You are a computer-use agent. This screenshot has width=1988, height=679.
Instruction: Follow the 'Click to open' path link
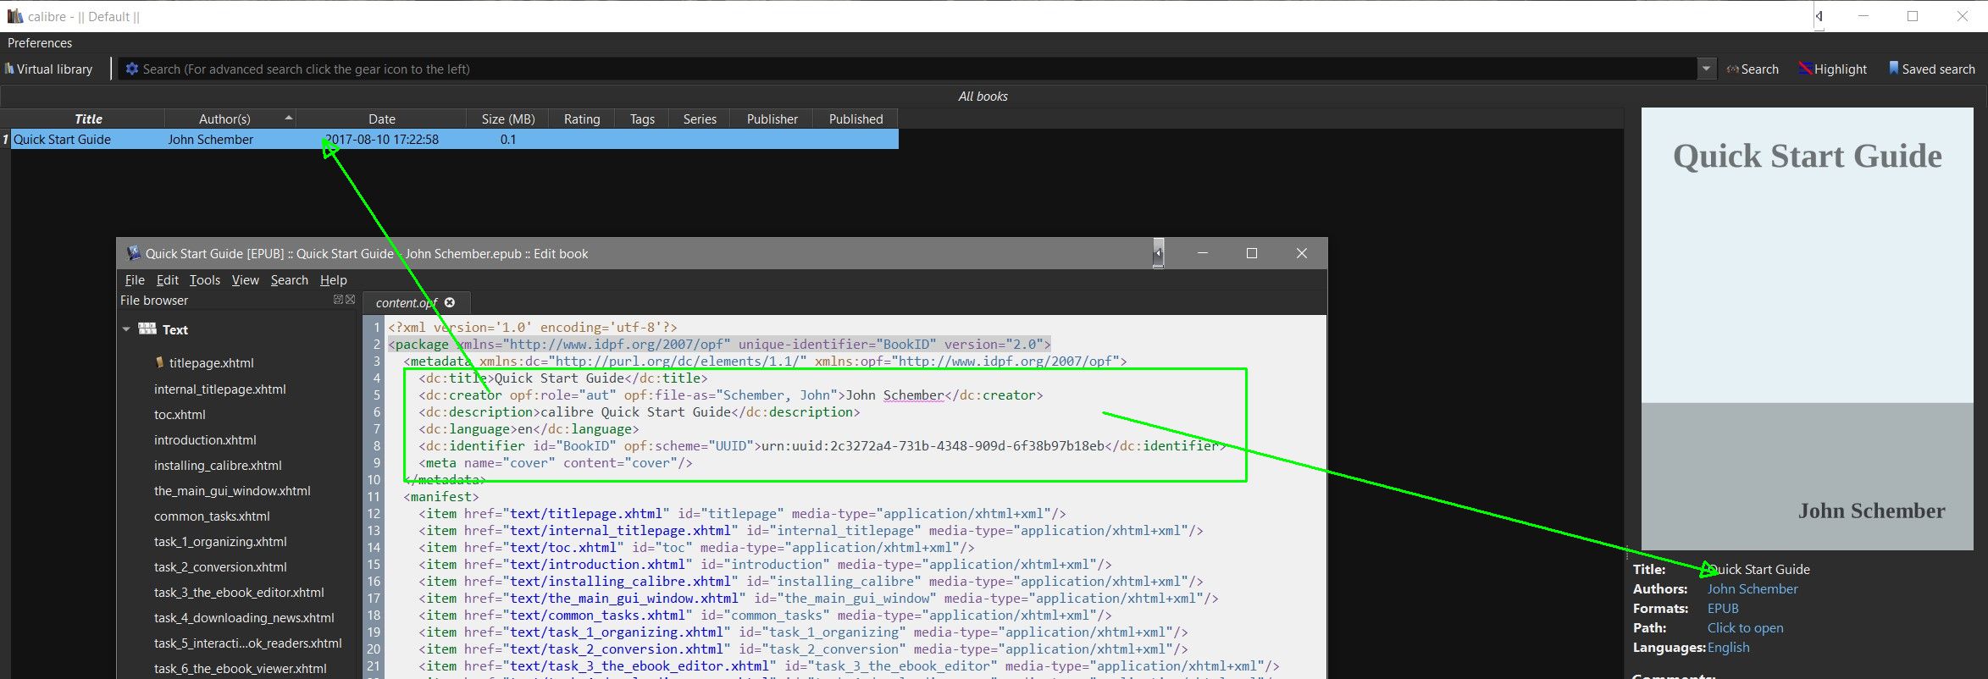click(x=1745, y=628)
